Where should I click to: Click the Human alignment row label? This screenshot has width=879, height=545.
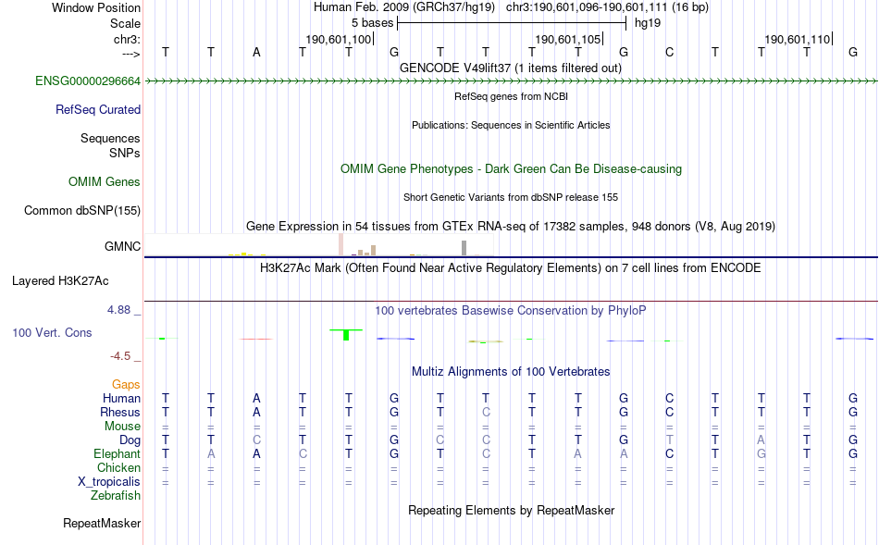(x=121, y=399)
